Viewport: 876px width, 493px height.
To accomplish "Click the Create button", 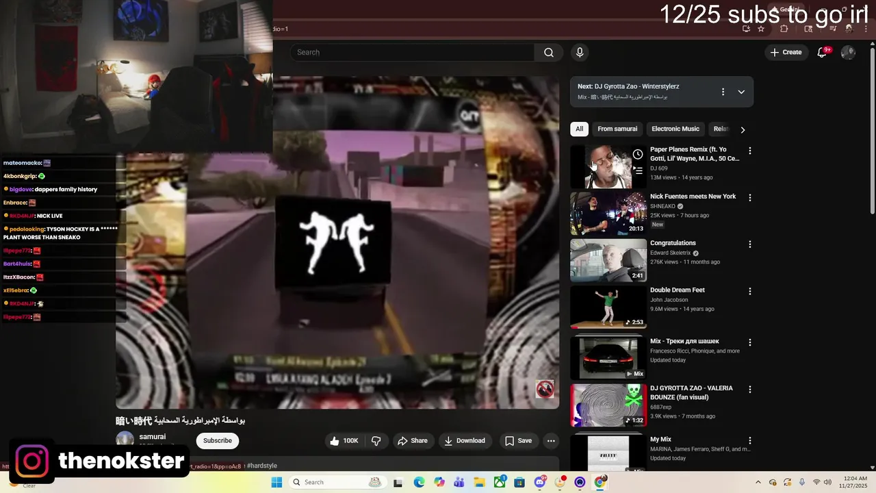I will pyautogui.click(x=786, y=53).
